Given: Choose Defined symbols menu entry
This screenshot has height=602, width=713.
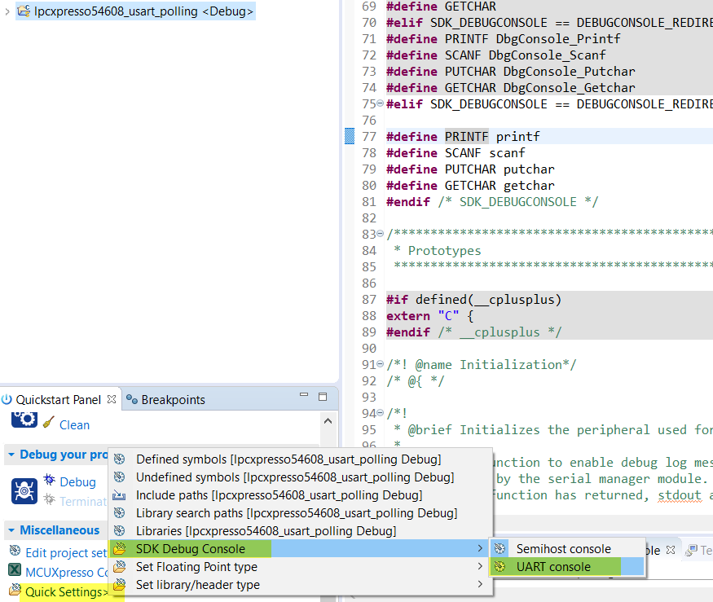Looking at the screenshot, I should 301,459.
